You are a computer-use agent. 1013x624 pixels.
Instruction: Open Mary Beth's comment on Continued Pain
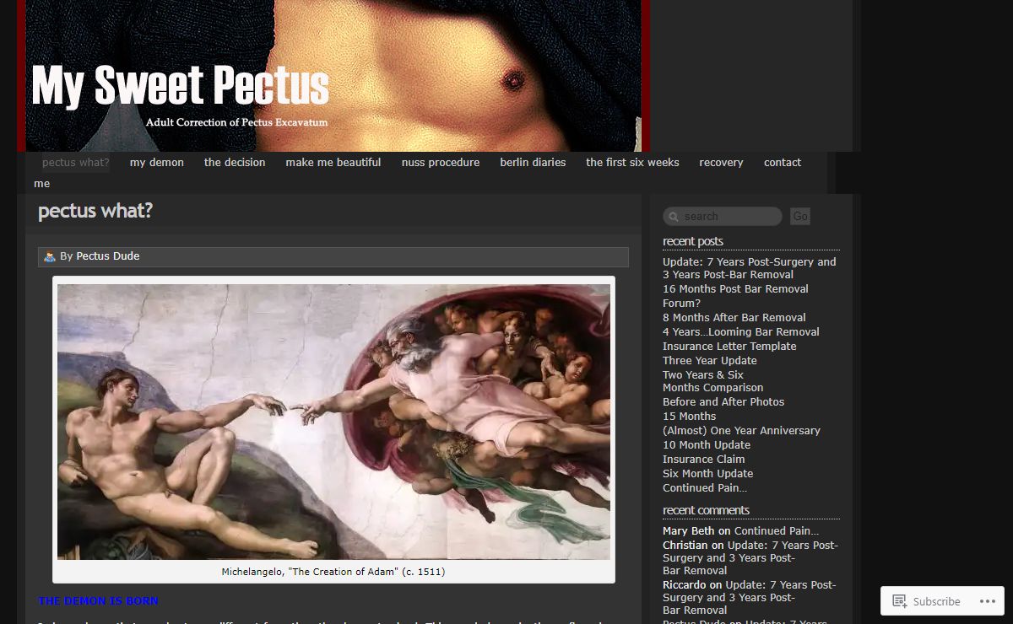[x=777, y=531]
